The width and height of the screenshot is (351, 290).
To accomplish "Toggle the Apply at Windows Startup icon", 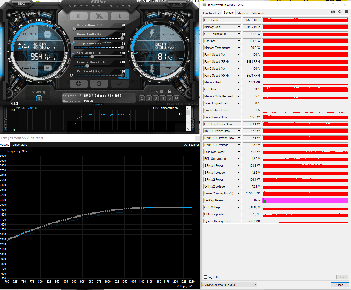I will coord(39,98).
